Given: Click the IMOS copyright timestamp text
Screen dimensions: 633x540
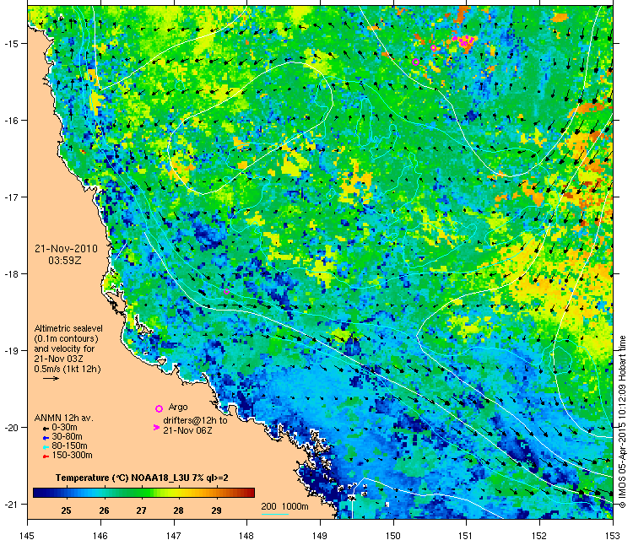Looking at the screenshot, I should click(x=622, y=422).
